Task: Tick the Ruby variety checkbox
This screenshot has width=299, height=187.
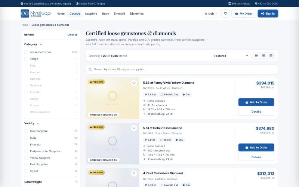Action: click(x=26, y=138)
